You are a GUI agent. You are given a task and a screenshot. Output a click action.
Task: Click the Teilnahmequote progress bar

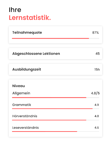tap(55, 38)
